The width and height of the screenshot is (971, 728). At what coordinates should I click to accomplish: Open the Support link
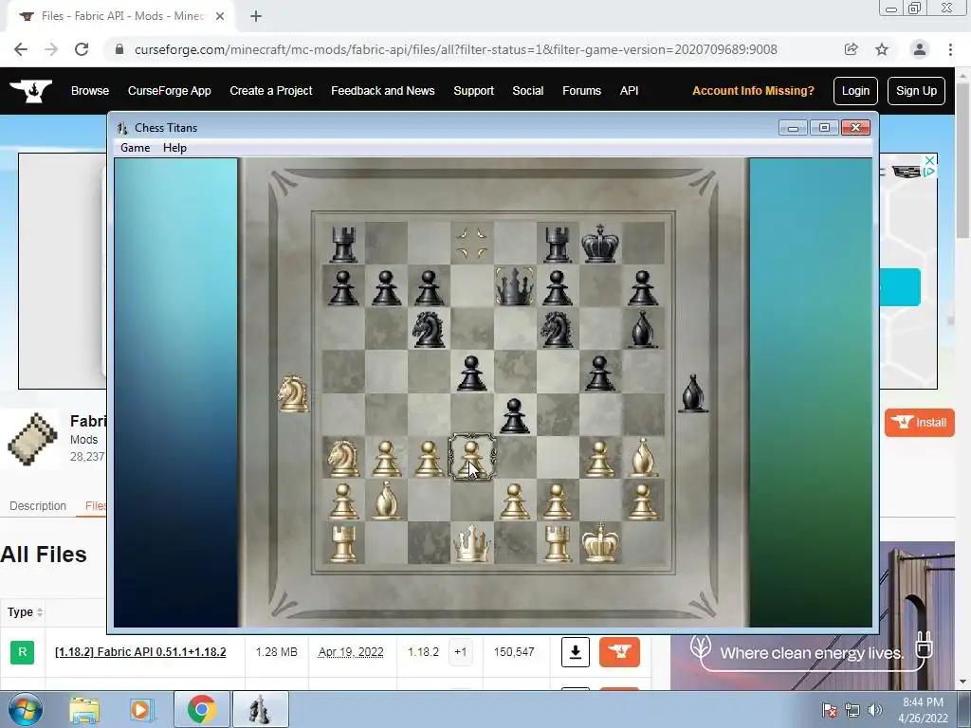474,91
